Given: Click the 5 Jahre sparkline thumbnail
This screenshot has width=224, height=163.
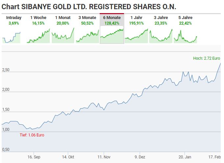Looking at the screenshot, I should pos(185,36).
